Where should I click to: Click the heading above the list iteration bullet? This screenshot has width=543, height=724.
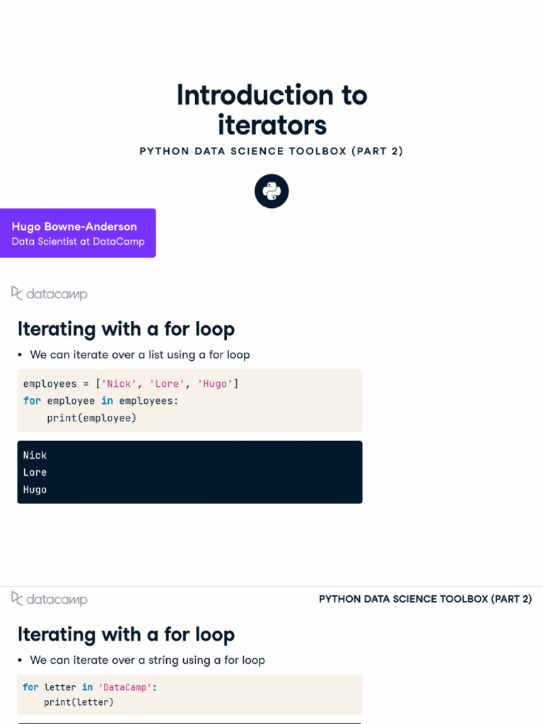point(126,329)
